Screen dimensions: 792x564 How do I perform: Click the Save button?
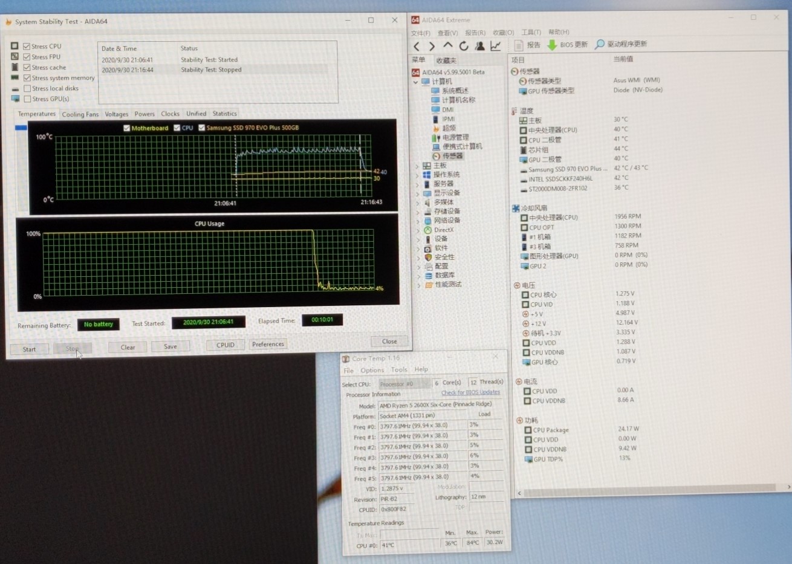click(170, 346)
